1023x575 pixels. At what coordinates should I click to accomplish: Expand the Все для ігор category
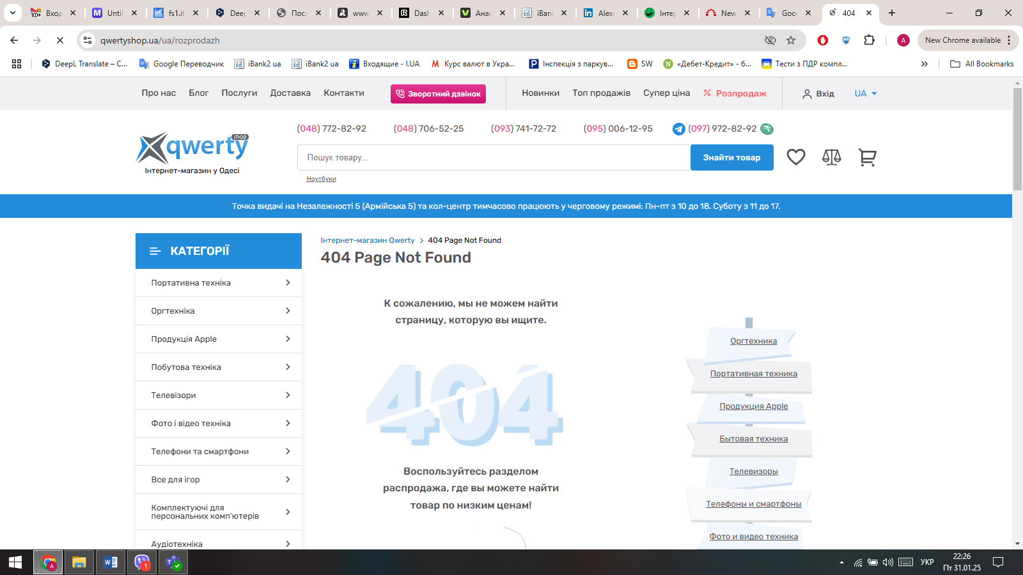(218, 480)
